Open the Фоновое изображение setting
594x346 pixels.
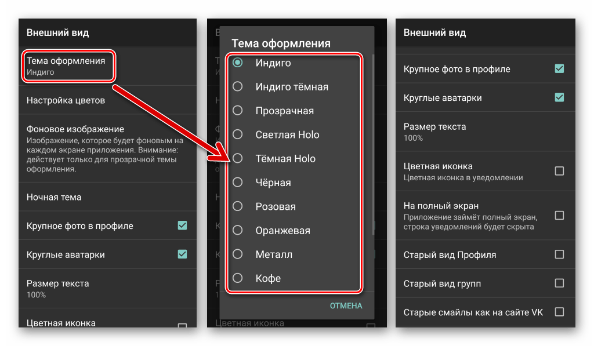tap(75, 129)
